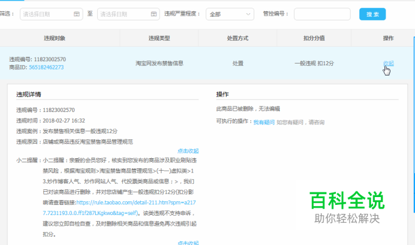Click the dropdown chevron next to 全部
The height and width of the screenshot is (245, 415).
248,14
